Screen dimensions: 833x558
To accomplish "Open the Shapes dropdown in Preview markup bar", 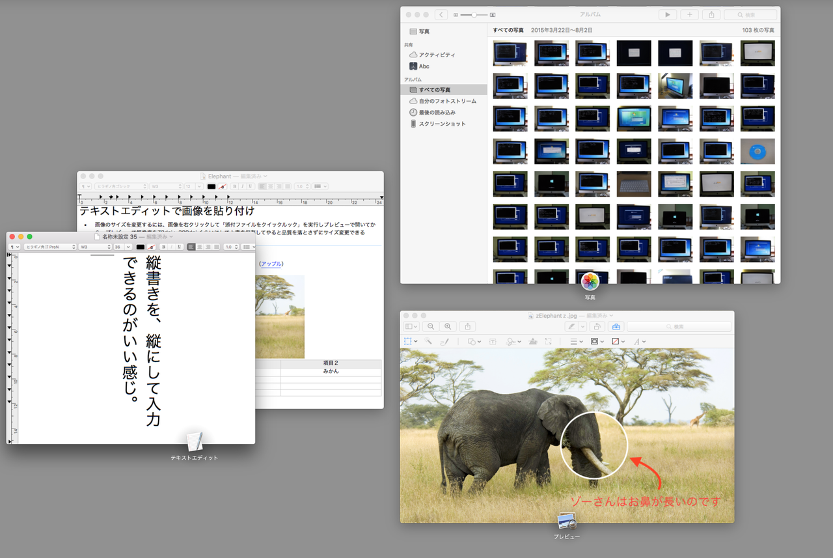I will tap(474, 341).
